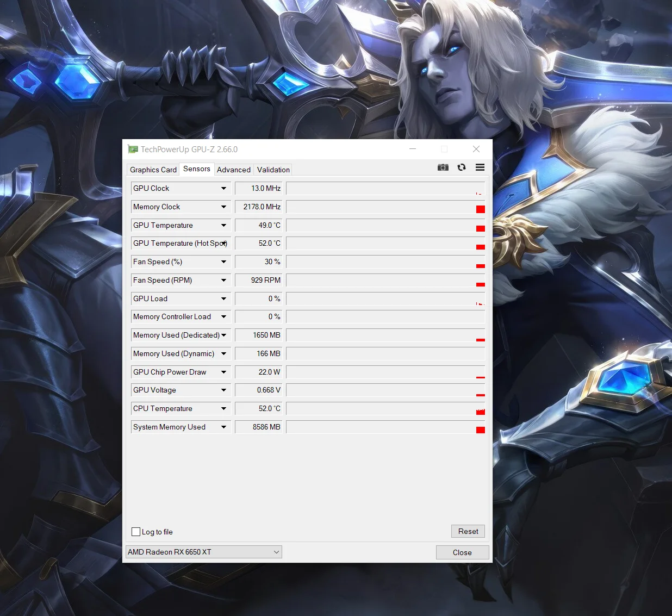Image resolution: width=672 pixels, height=616 pixels.
Task: Open the GPU Load dropdown
Action: click(x=223, y=298)
